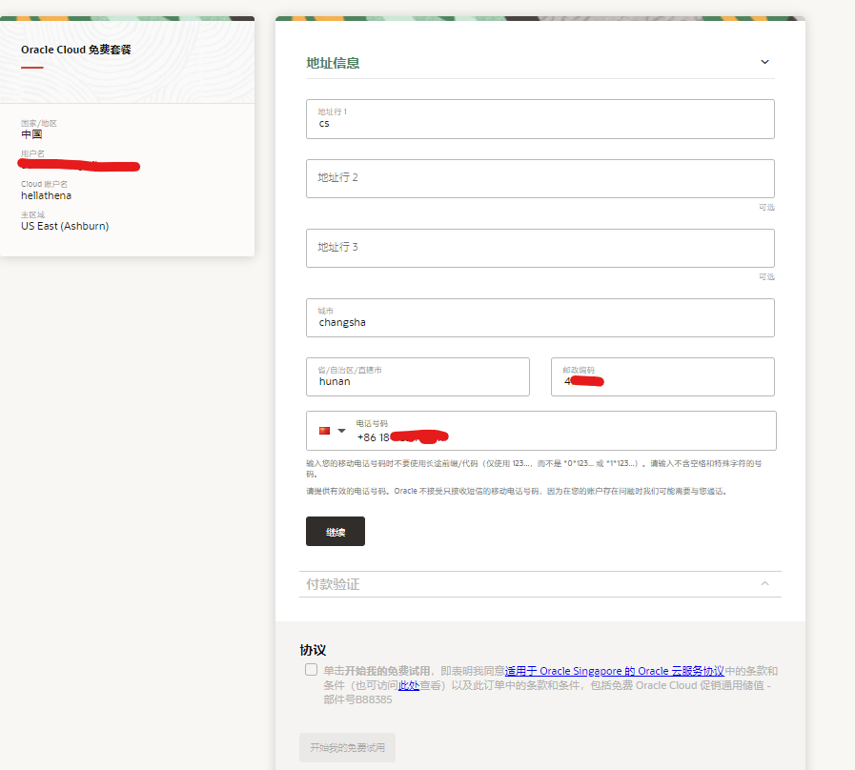Screen dimensions: 855x770
Task: Open the China flag country code dropdown
Action: point(342,431)
